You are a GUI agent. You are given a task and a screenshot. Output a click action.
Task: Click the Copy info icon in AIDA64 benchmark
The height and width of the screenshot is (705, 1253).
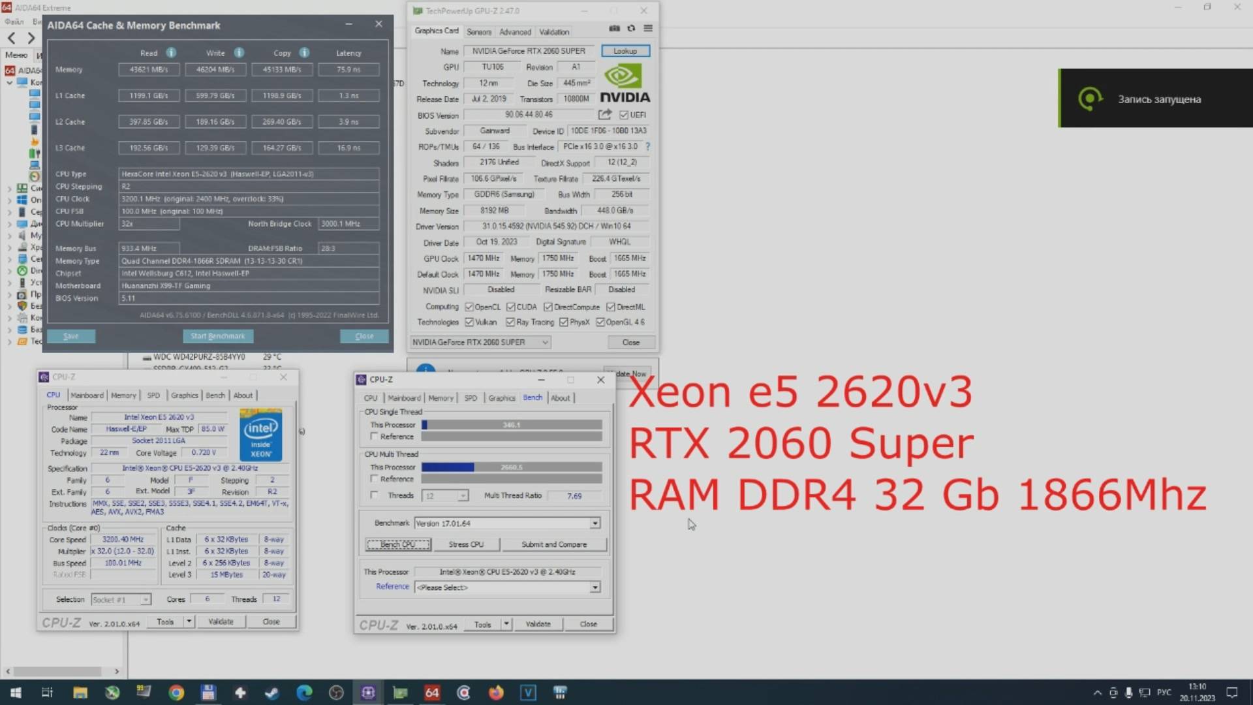pyautogui.click(x=304, y=53)
